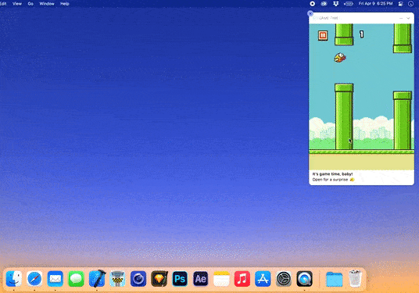Open the Edit menu
The image size is (419, 293).
(3, 4)
